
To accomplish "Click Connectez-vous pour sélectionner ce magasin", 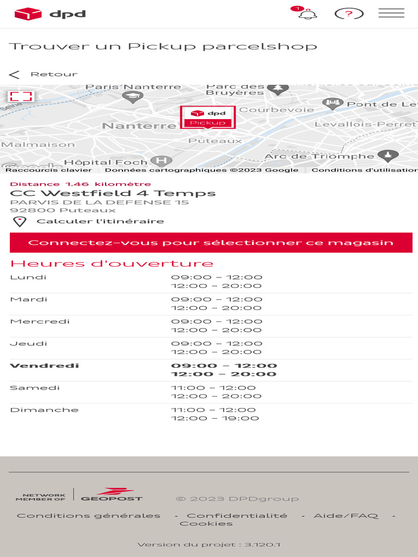I will [211, 243].
